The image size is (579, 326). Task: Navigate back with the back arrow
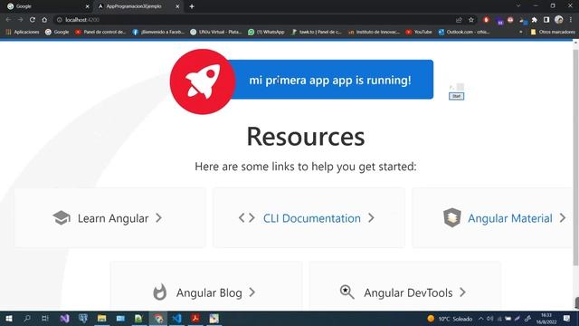click(8, 20)
